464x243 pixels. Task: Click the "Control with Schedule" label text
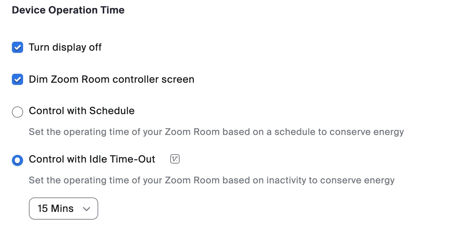point(82,111)
